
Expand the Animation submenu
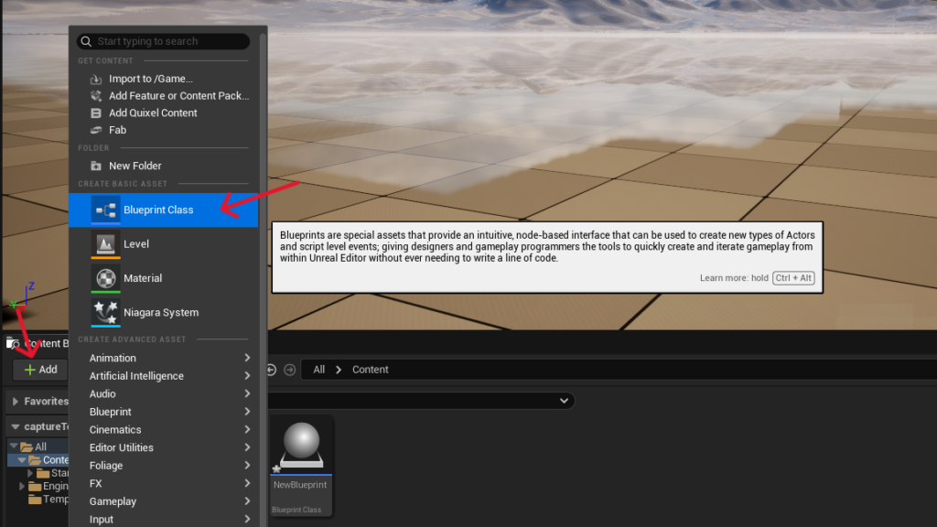coord(163,358)
